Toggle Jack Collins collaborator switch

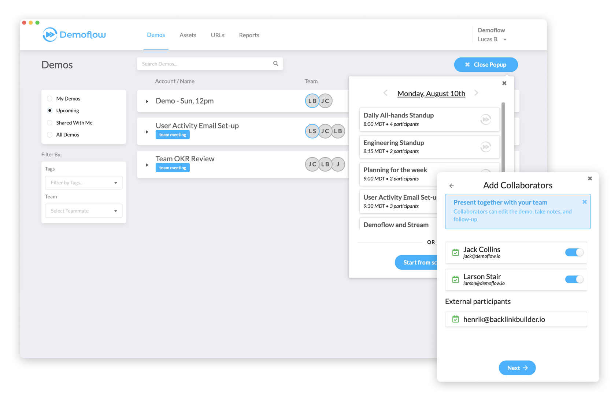pyautogui.click(x=574, y=252)
